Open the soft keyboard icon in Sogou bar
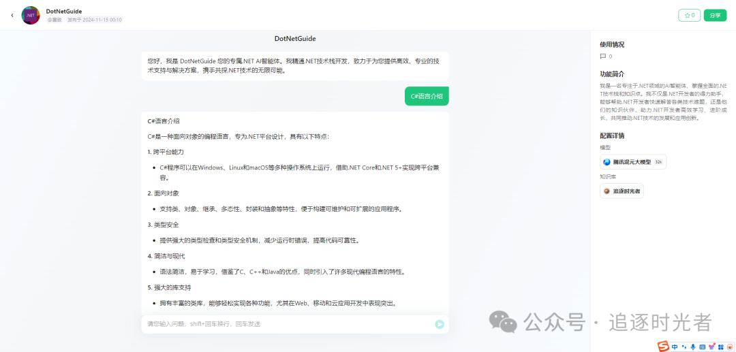This screenshot has height=352, width=736. tap(702, 347)
